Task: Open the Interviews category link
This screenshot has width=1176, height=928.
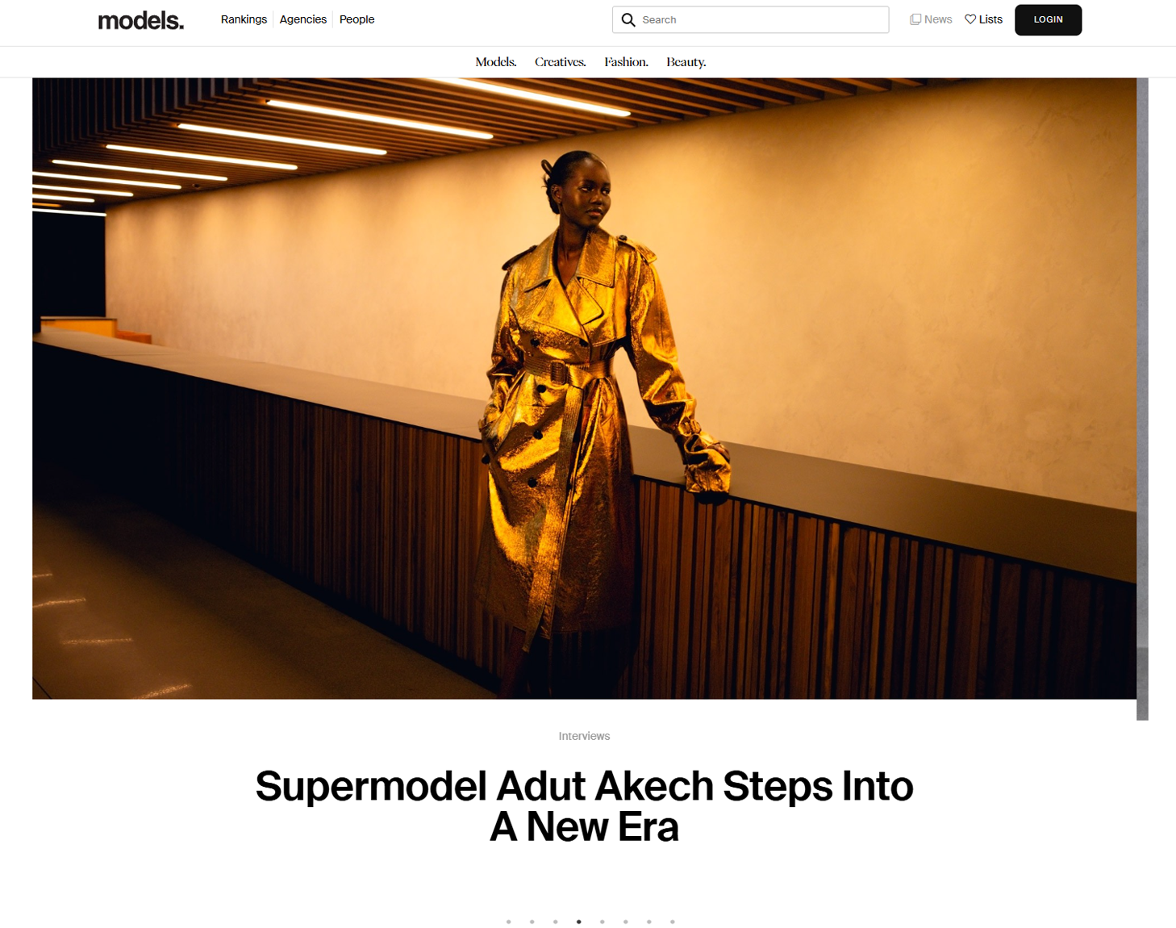Action: coord(584,736)
